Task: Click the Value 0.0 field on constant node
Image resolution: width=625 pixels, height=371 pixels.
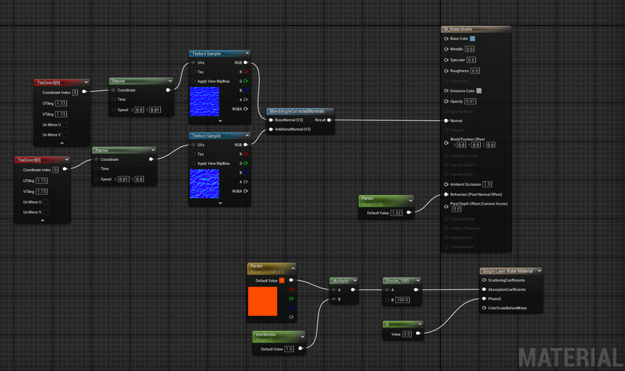Action: click(x=406, y=334)
